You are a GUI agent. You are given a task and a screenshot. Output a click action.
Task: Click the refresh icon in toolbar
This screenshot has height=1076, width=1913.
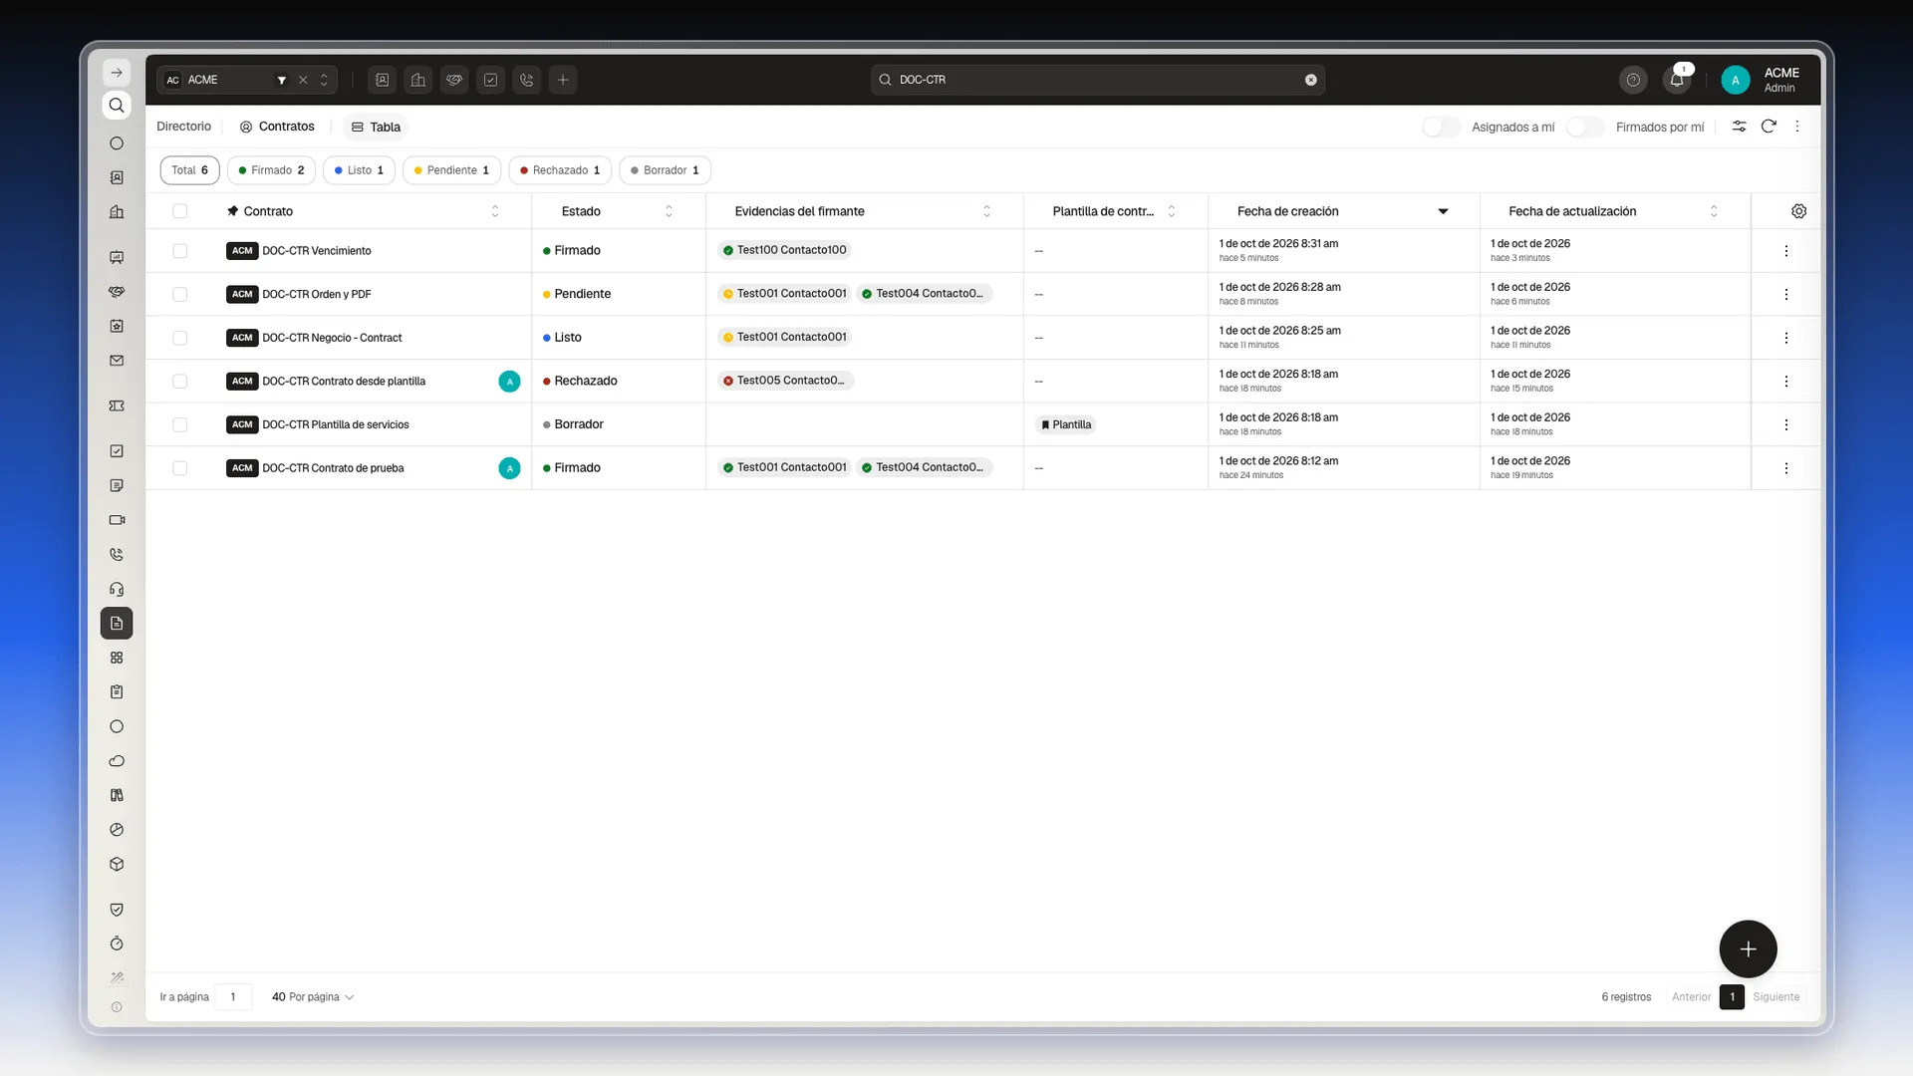pos(1769,127)
